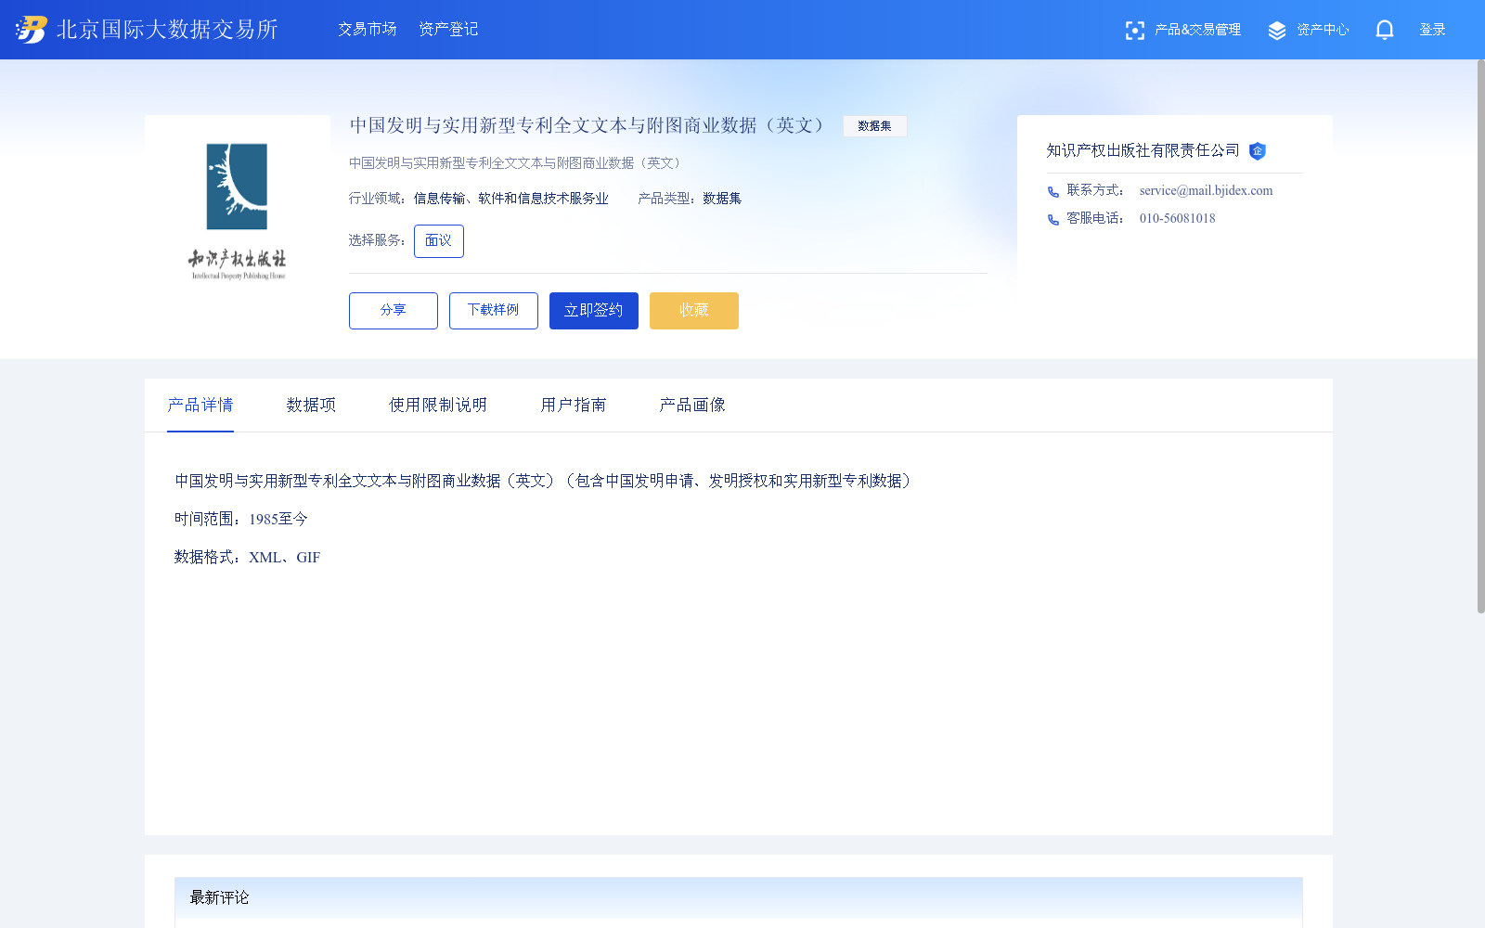Image resolution: width=1485 pixels, height=928 pixels.
Task: Click the page vertical scrollbar thumb
Action: [1481, 336]
